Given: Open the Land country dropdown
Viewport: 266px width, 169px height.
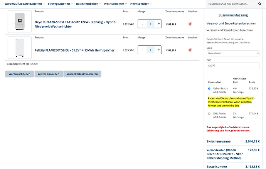Looking at the screenshot, I should [x=233, y=53].
